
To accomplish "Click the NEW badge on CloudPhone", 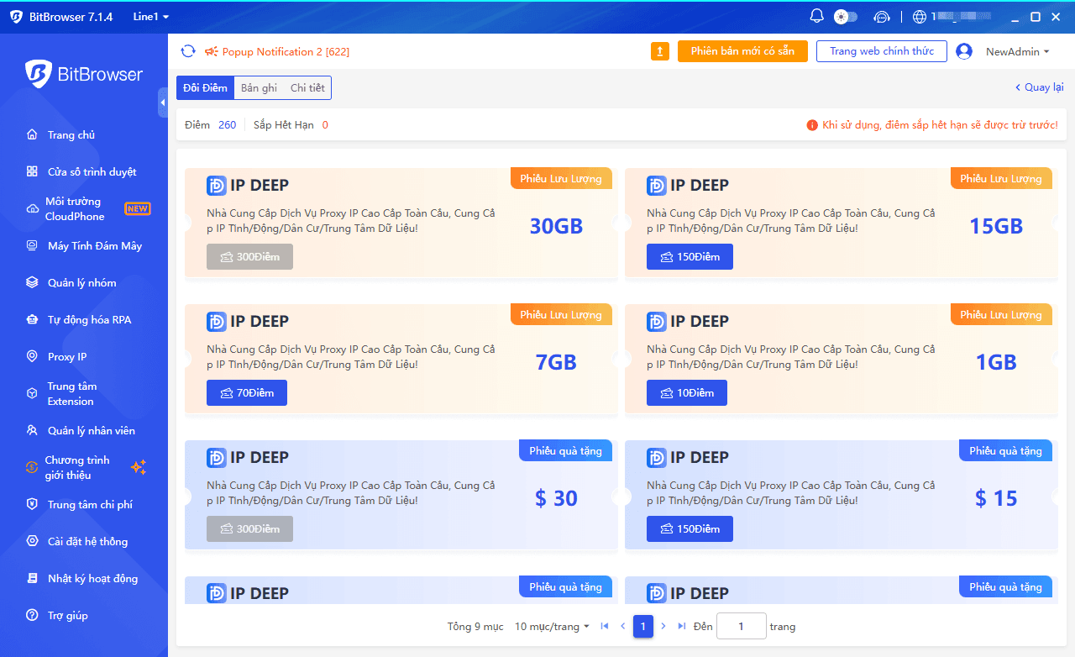I will (x=138, y=208).
